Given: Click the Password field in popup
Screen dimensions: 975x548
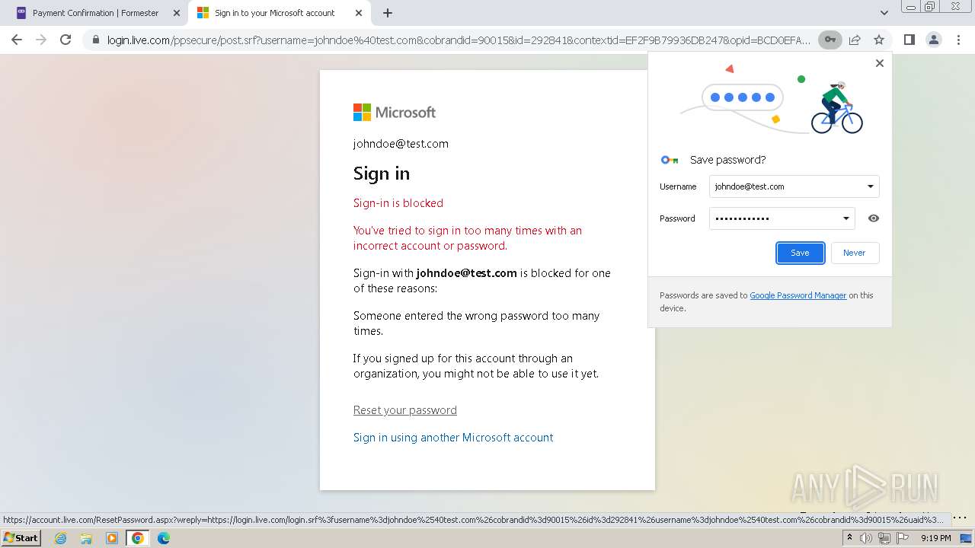Looking at the screenshot, I should point(782,218).
